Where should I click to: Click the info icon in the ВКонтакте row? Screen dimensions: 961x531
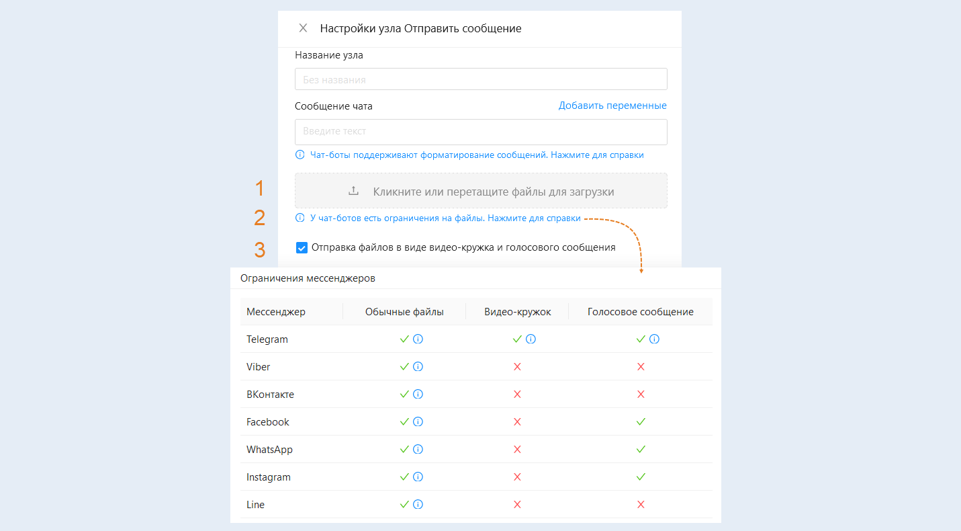[418, 395]
